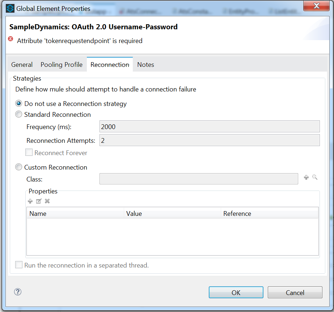Image resolution: width=334 pixels, height=312 pixels.
Task: Select Do not use a Reconnection strategy
Action: point(19,104)
